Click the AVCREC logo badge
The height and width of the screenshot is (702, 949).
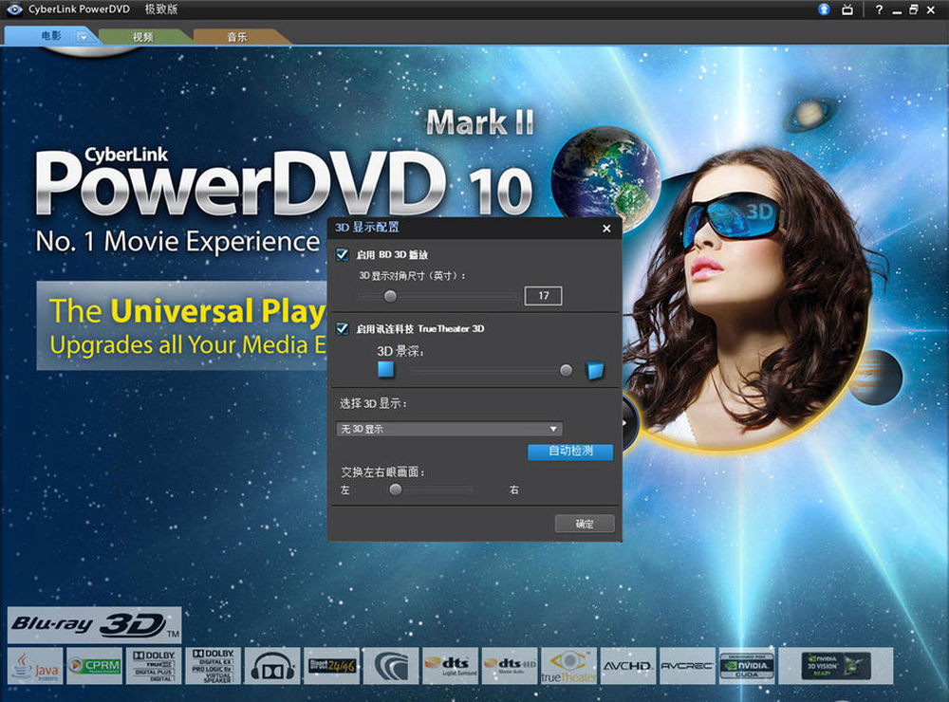[x=687, y=666]
